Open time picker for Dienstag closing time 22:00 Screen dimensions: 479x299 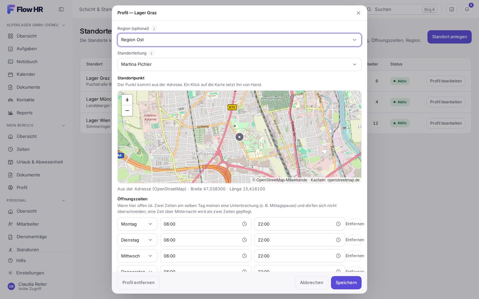click(338, 240)
